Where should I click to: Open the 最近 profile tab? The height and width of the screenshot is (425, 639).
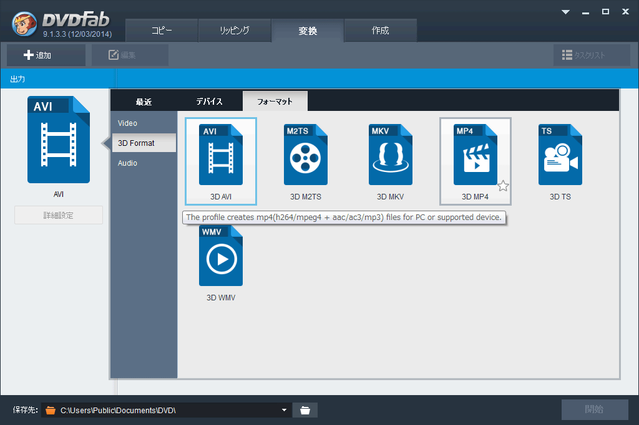pyautogui.click(x=144, y=102)
